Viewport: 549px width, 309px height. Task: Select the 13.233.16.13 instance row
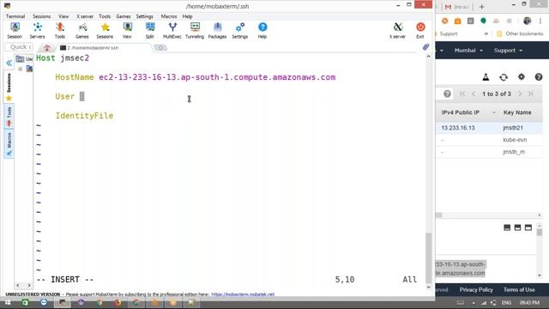point(489,128)
